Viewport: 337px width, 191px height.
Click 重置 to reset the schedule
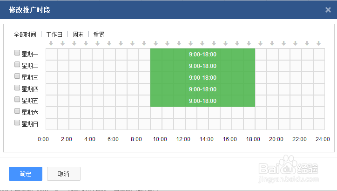99,34
